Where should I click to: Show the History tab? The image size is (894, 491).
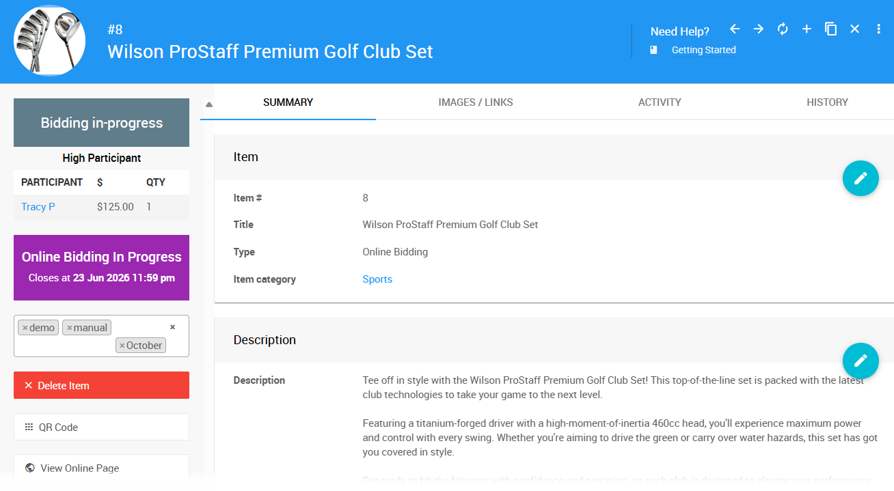(x=827, y=102)
